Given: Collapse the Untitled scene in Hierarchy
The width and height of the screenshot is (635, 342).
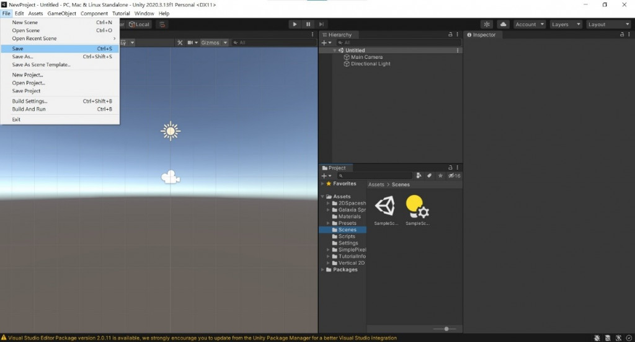Looking at the screenshot, I should pos(335,50).
